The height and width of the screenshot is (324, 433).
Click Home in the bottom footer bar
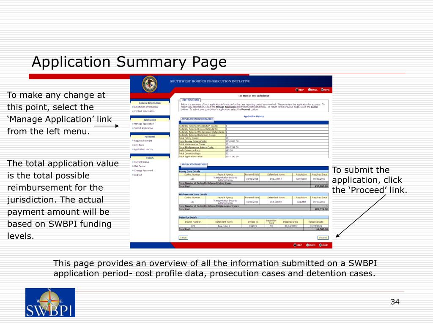[323, 245]
